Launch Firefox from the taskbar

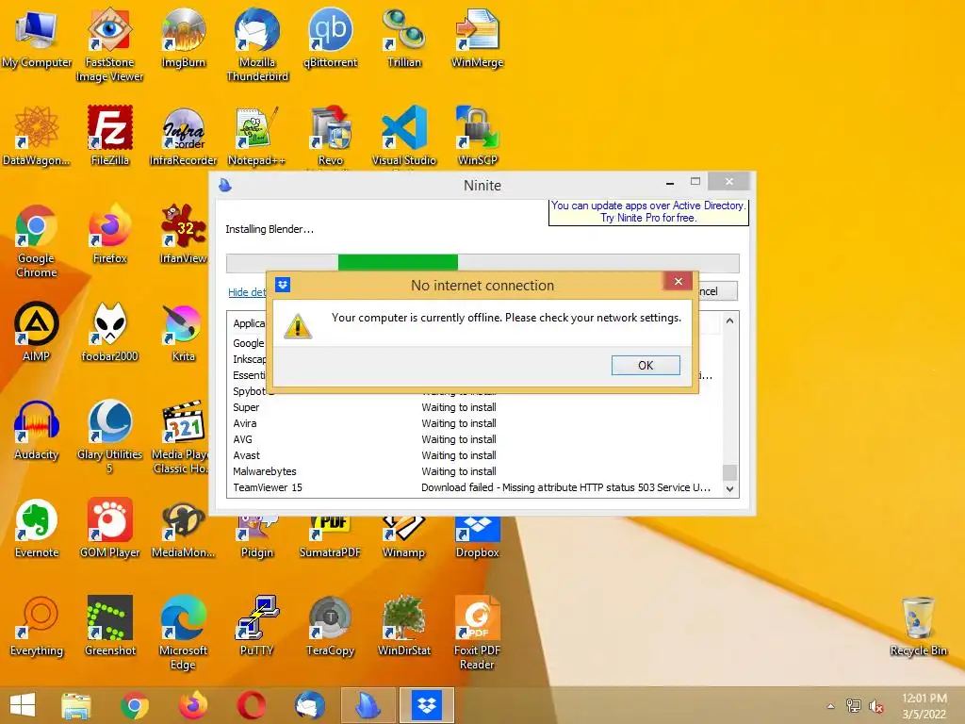[x=193, y=705]
